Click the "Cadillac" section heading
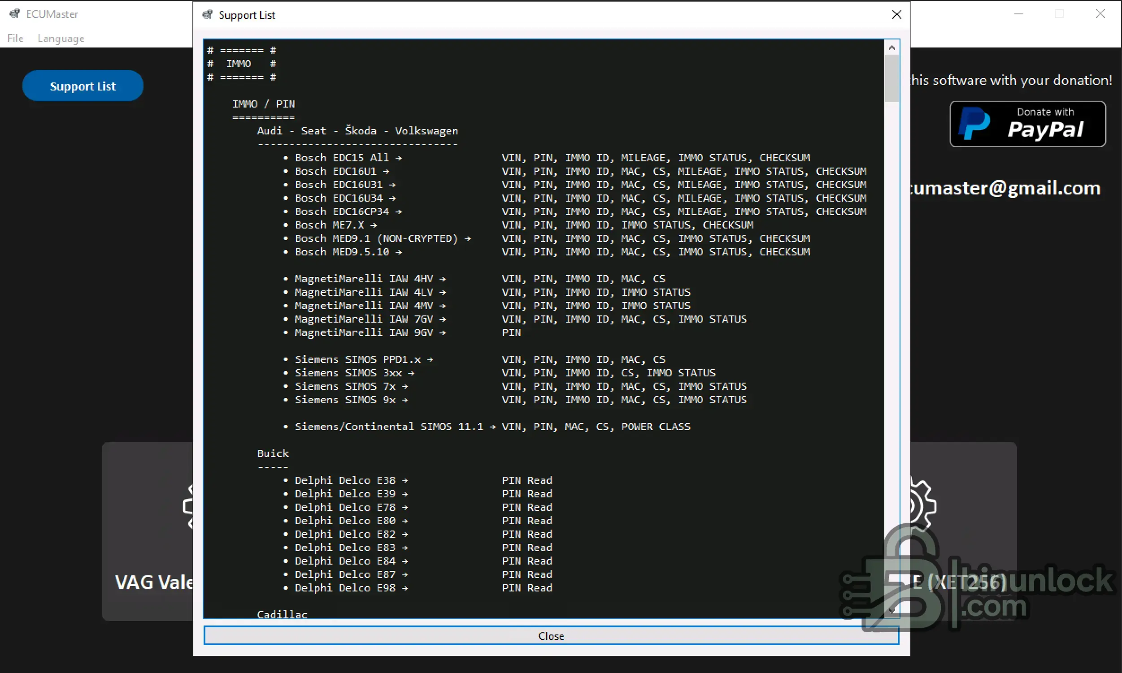 283,614
